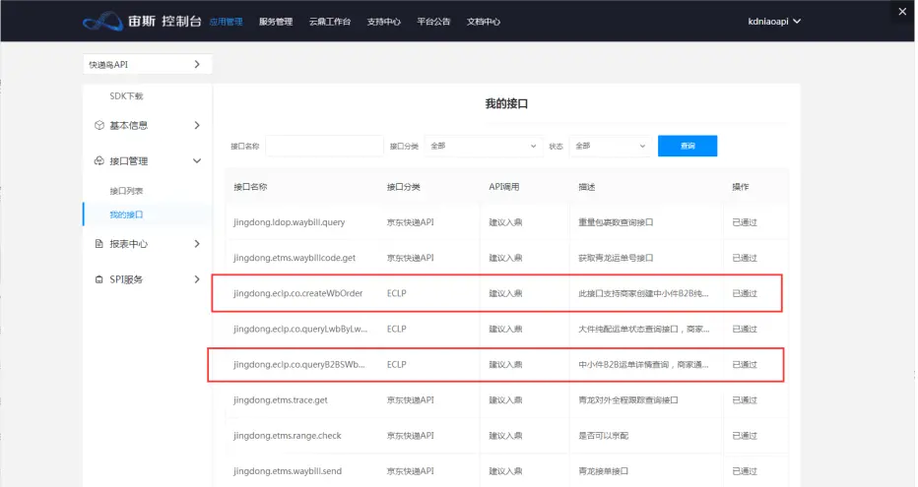Select jingdong.ldop.waybill.query row name
This screenshot has height=487, width=918.
tap(290, 222)
